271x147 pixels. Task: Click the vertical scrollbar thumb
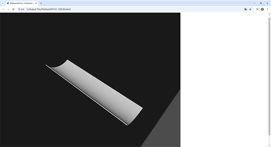(x=269, y=76)
